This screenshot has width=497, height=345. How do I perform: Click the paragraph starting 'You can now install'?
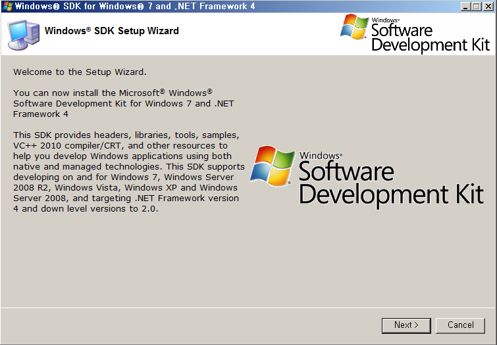pyautogui.click(x=124, y=104)
